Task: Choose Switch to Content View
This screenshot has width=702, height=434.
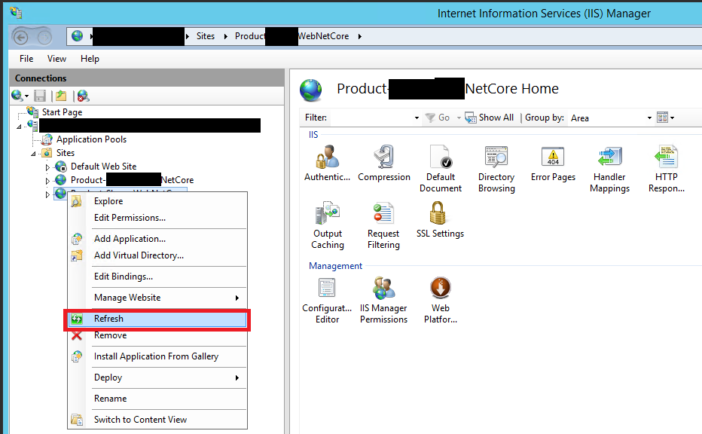Action: click(157, 419)
